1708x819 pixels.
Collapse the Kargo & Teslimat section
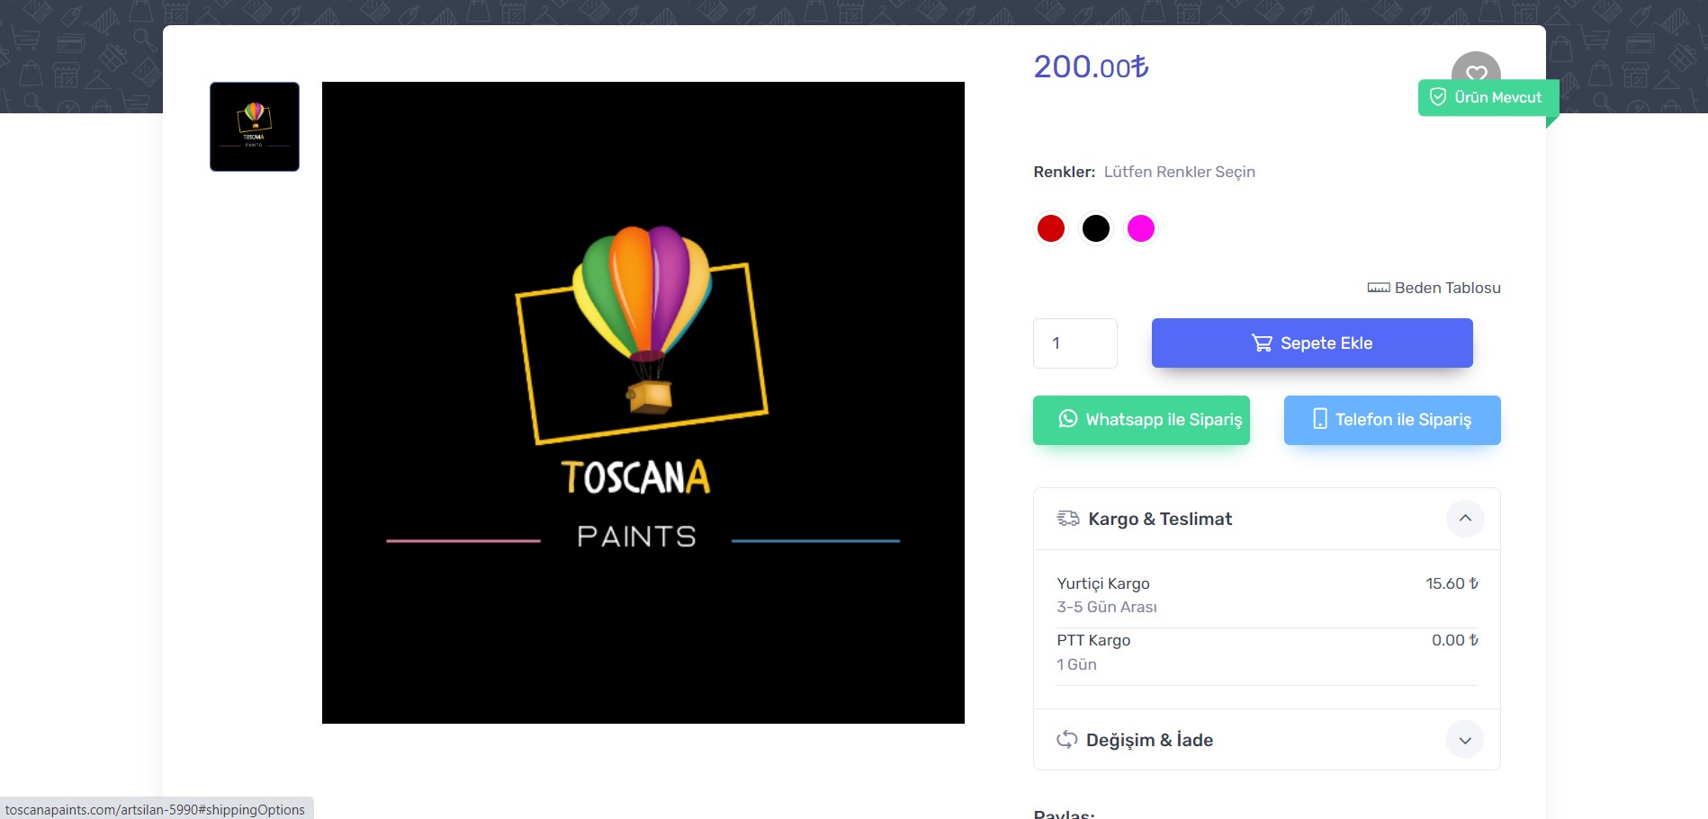point(1465,519)
